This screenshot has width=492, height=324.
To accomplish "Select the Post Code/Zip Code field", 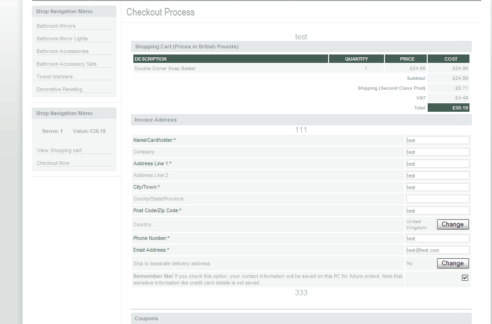I will pyautogui.click(x=438, y=211).
